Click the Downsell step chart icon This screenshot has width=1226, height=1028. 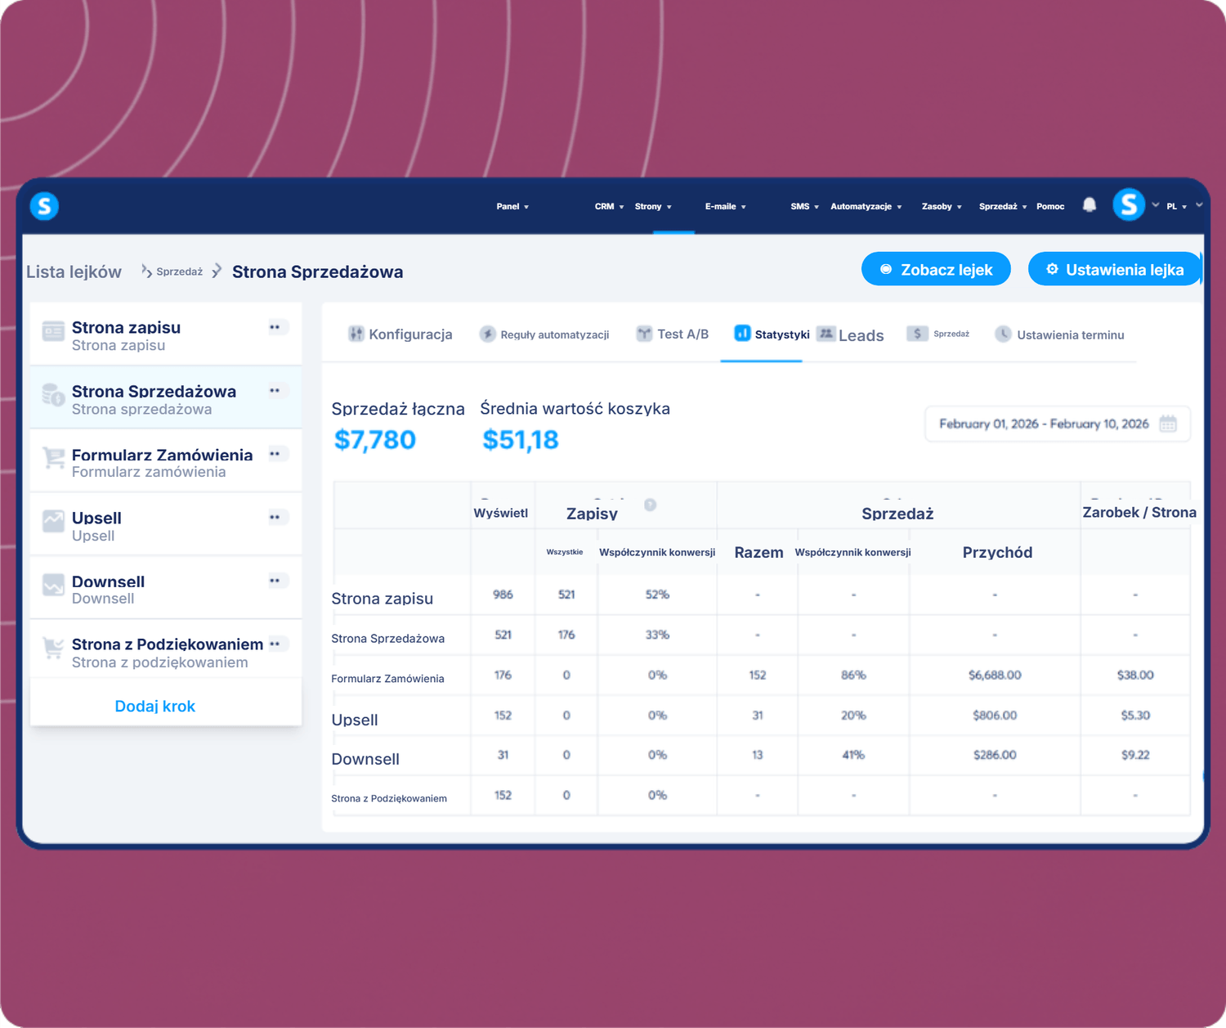[x=53, y=585]
